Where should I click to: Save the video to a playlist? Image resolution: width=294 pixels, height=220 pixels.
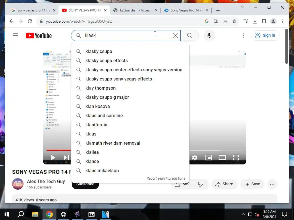252,184
